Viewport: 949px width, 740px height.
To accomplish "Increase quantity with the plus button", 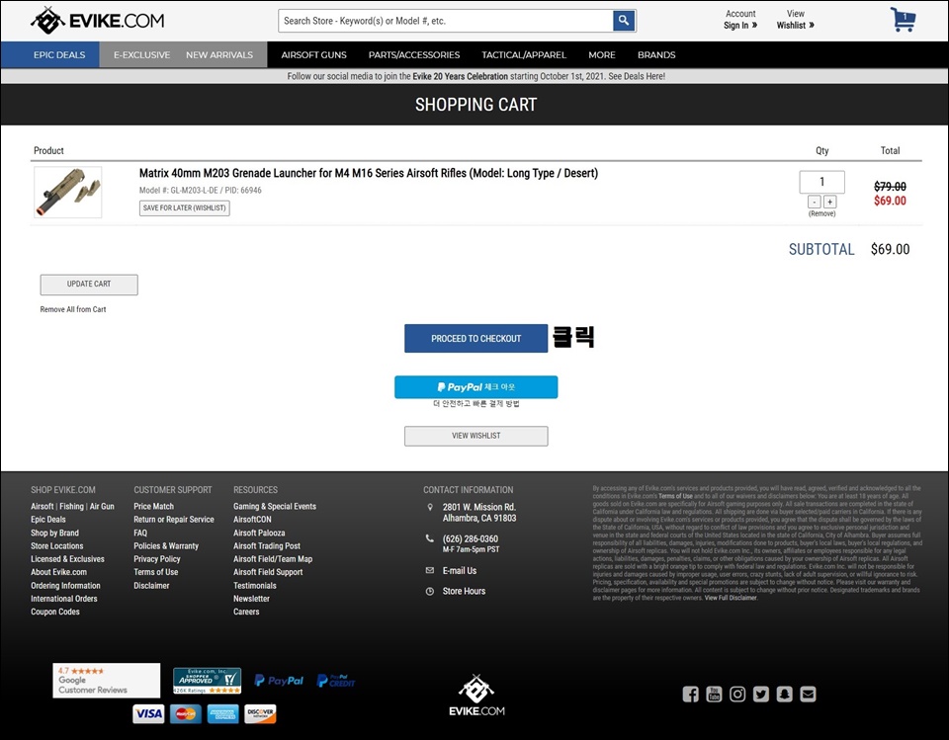I will click(829, 203).
